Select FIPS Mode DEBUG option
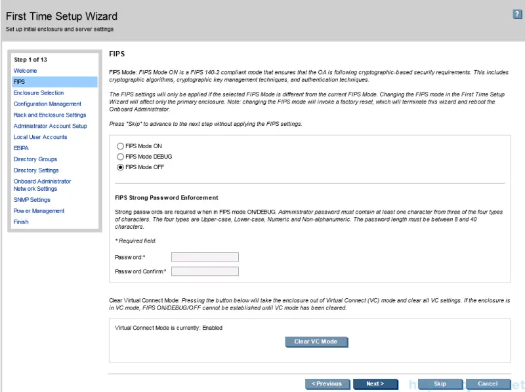 (120, 157)
